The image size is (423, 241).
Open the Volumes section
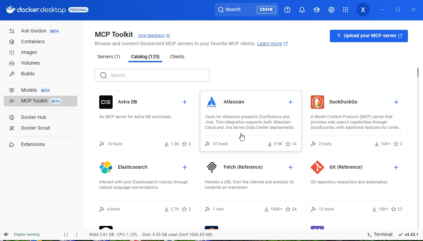point(40,63)
